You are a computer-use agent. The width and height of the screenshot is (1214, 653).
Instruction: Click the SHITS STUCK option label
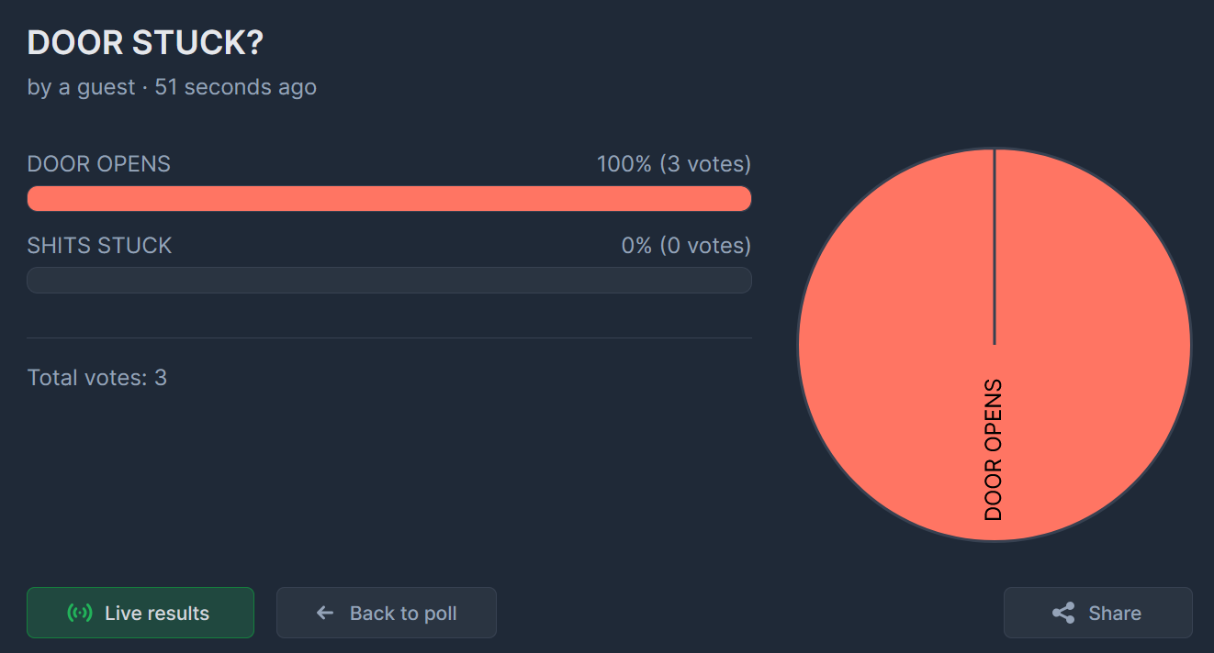99,245
